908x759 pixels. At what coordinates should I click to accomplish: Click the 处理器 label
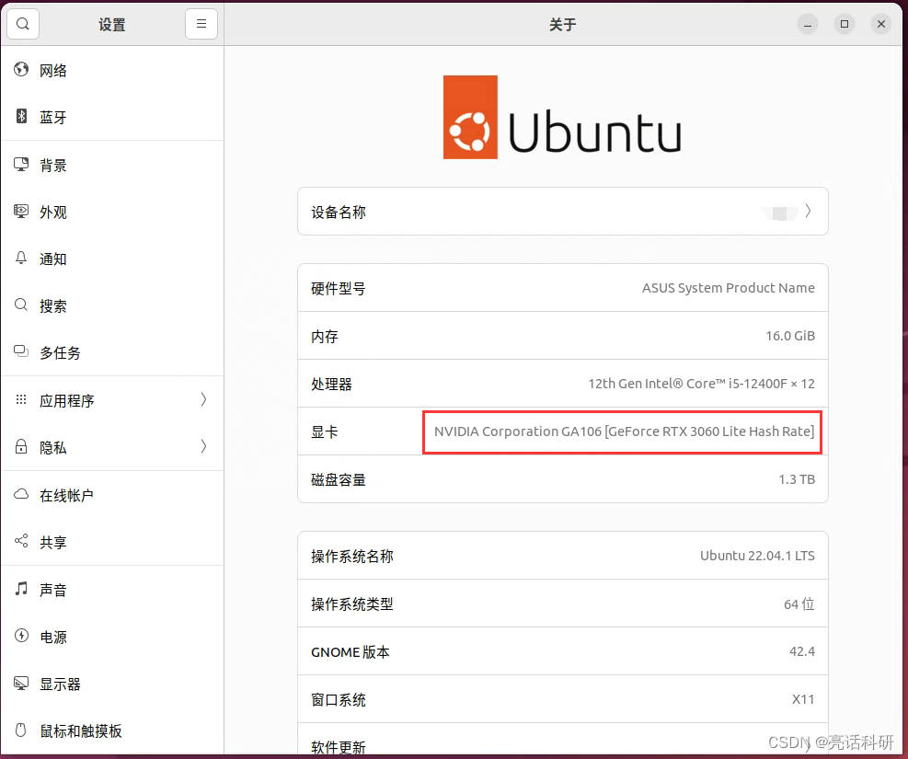[331, 384]
